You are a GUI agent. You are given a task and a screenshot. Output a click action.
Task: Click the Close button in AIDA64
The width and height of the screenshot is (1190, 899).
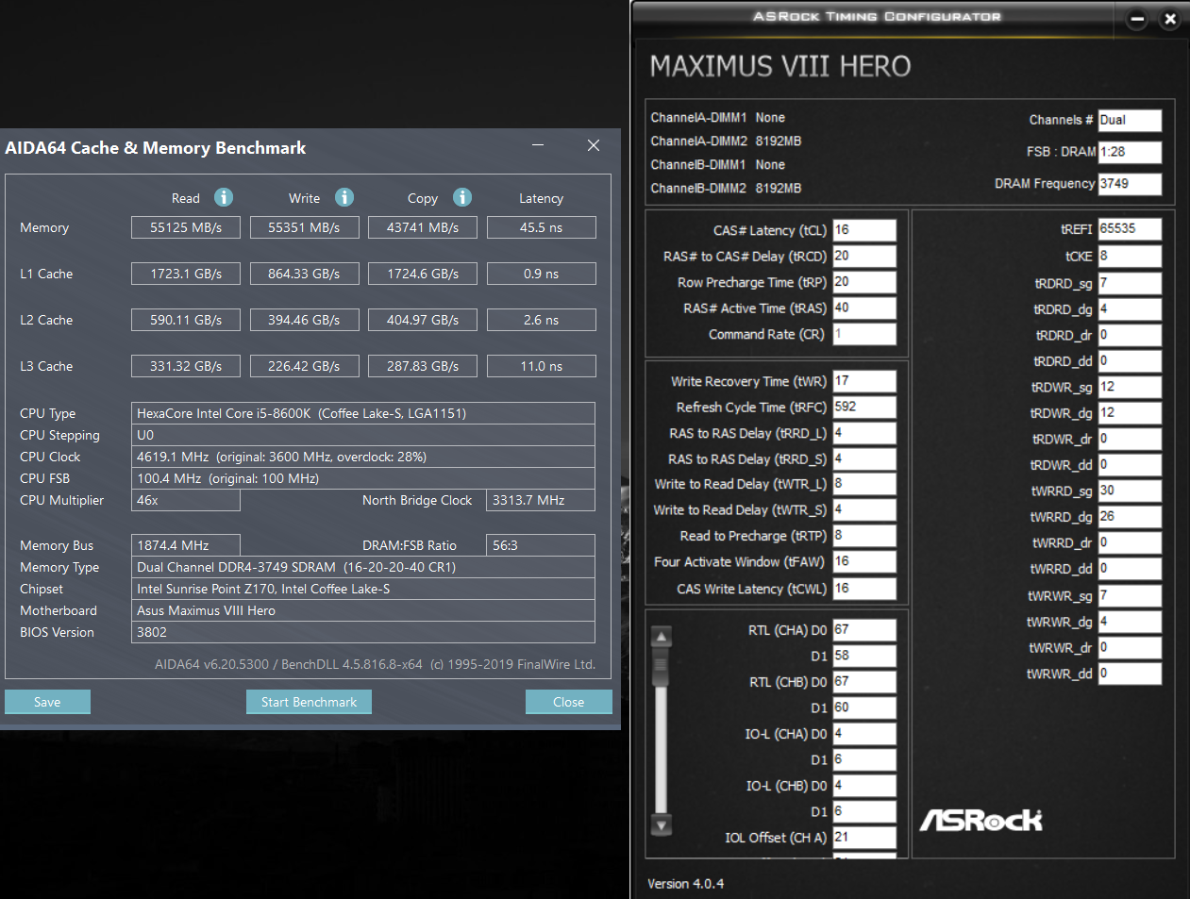[x=568, y=702]
